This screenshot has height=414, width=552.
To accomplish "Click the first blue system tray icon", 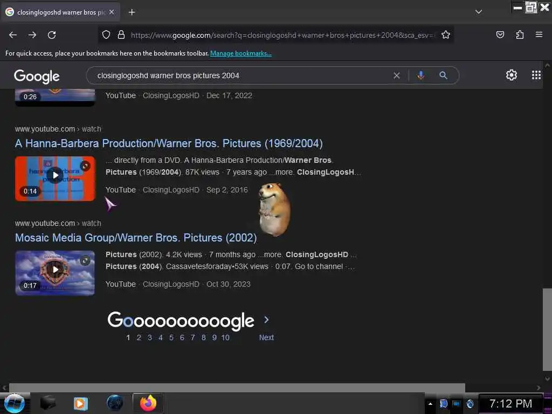I will tap(443, 404).
